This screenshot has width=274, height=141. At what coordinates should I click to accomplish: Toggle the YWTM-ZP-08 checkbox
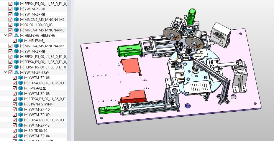tap(15, 93)
